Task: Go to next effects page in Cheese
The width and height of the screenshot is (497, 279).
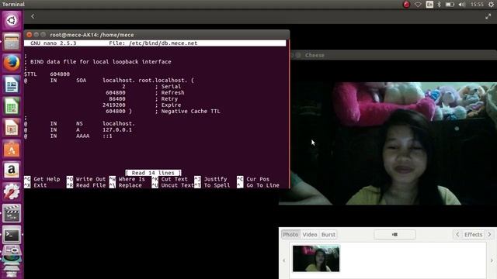Action: pyautogui.click(x=489, y=234)
